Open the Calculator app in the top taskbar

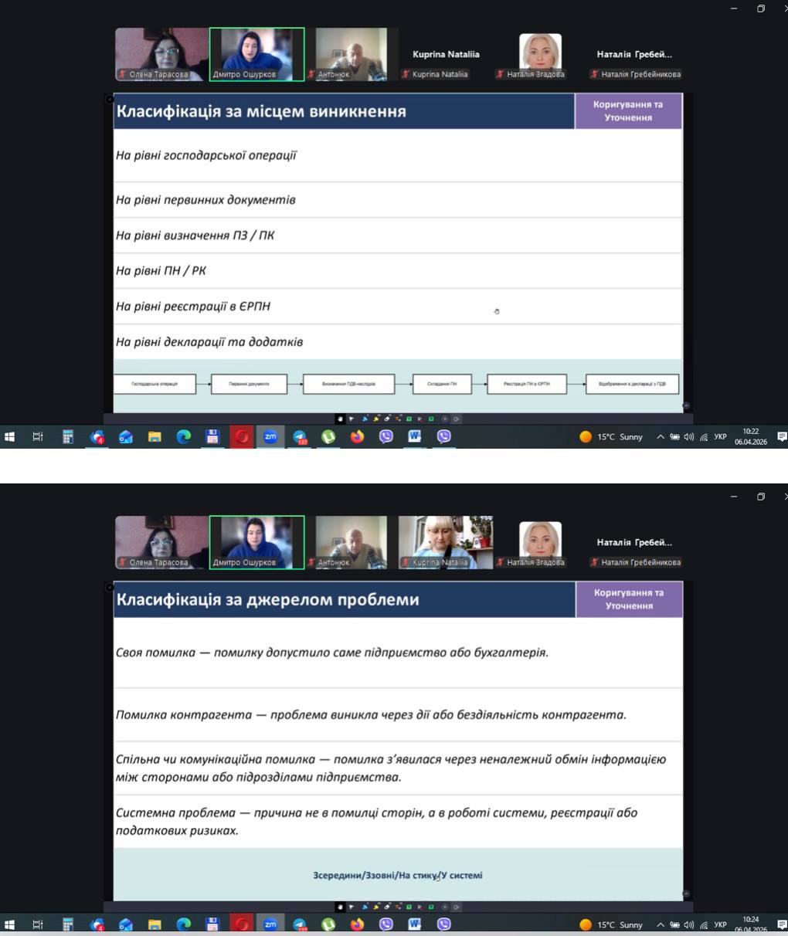(x=68, y=437)
